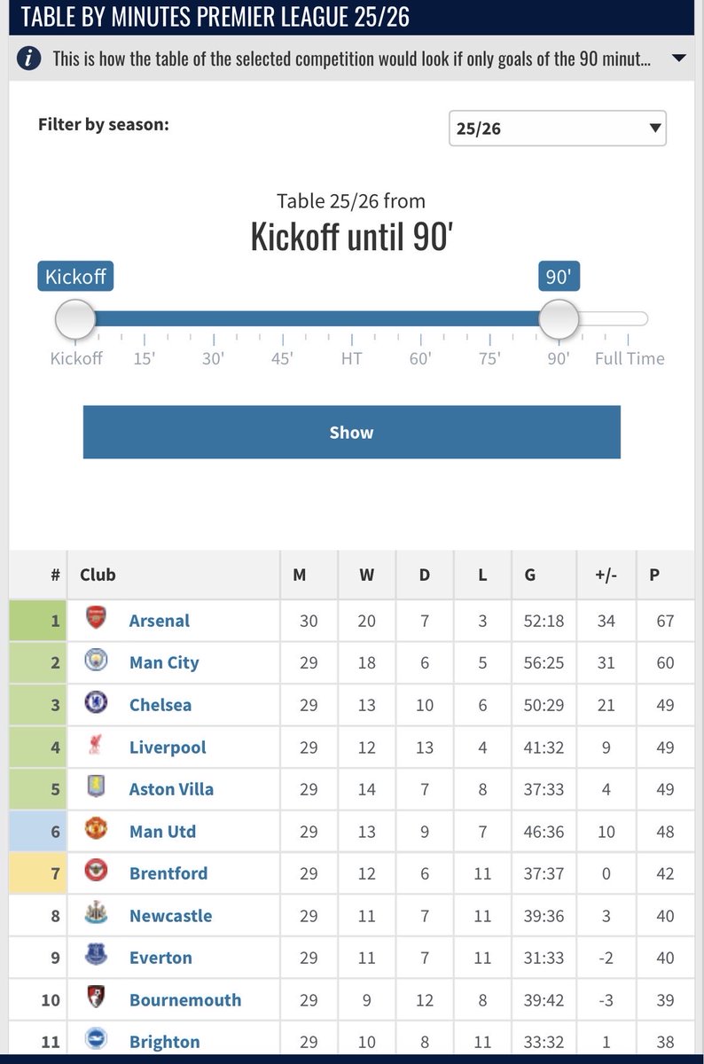
Task: Expand the info description with the arrow
Action: tap(678, 59)
